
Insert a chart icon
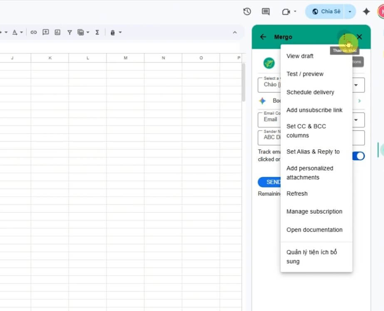[x=57, y=32]
